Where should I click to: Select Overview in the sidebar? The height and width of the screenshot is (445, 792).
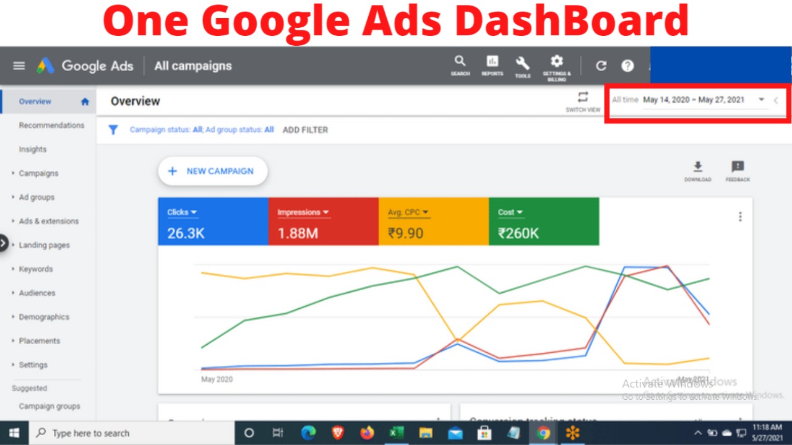click(35, 102)
